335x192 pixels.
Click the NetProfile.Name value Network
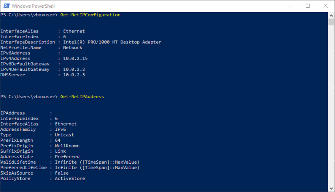click(73, 47)
